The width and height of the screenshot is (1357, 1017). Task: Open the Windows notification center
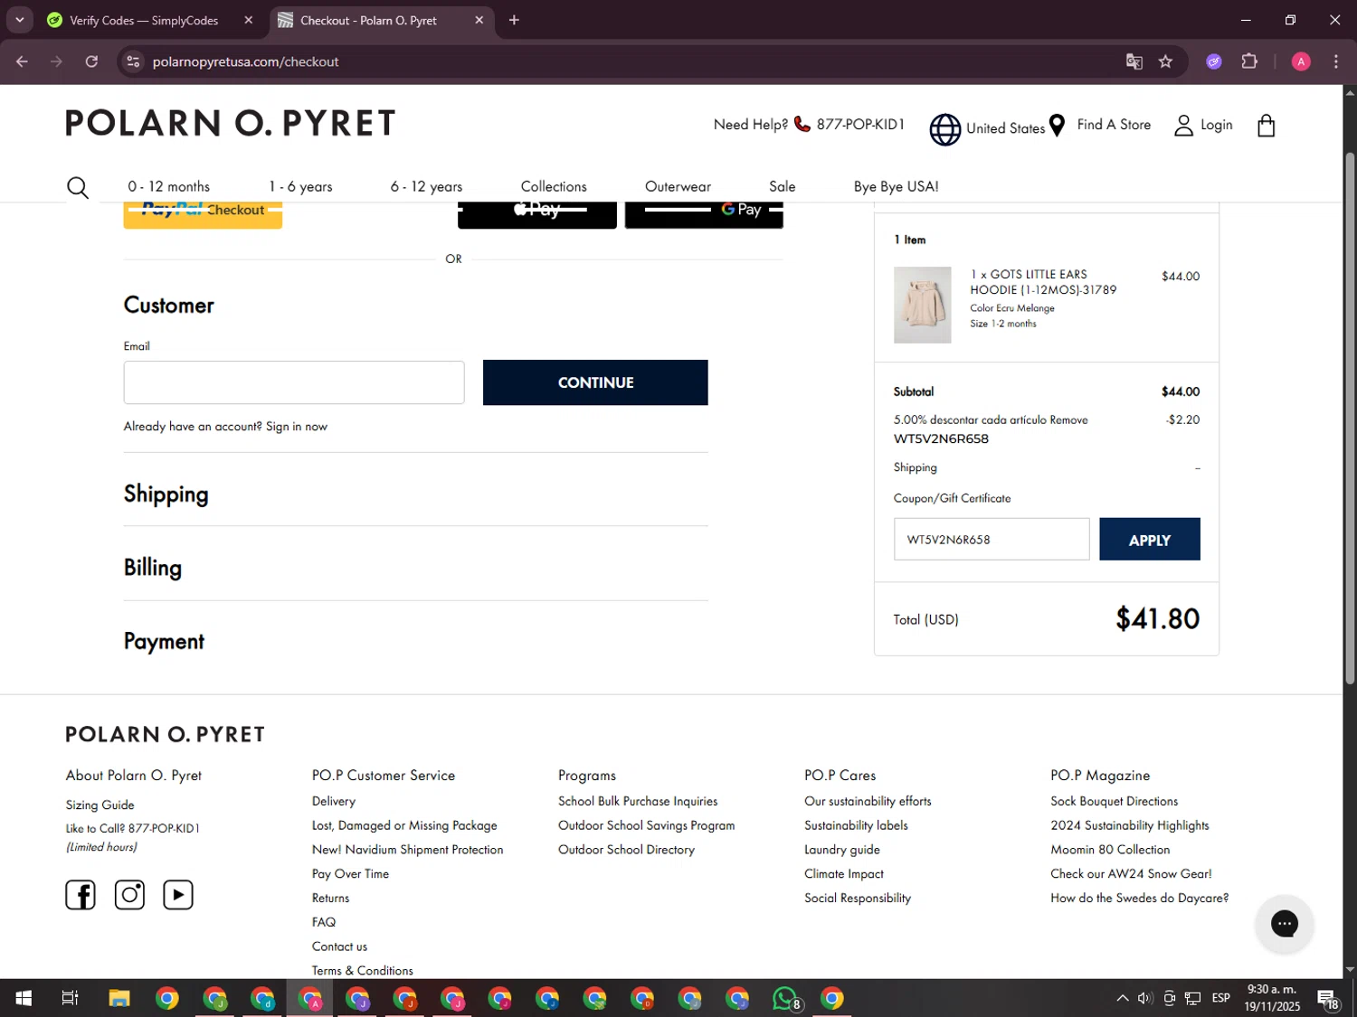[x=1328, y=999]
